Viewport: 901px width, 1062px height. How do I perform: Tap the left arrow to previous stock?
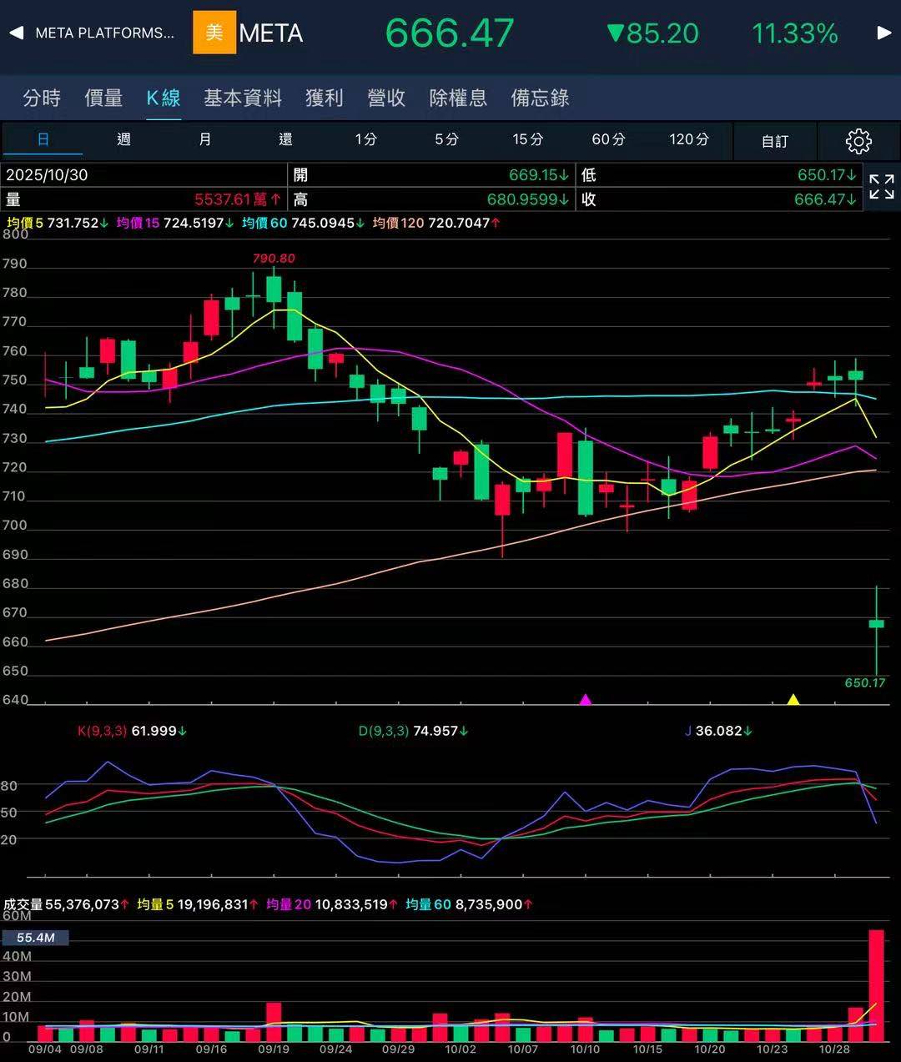coord(16,33)
